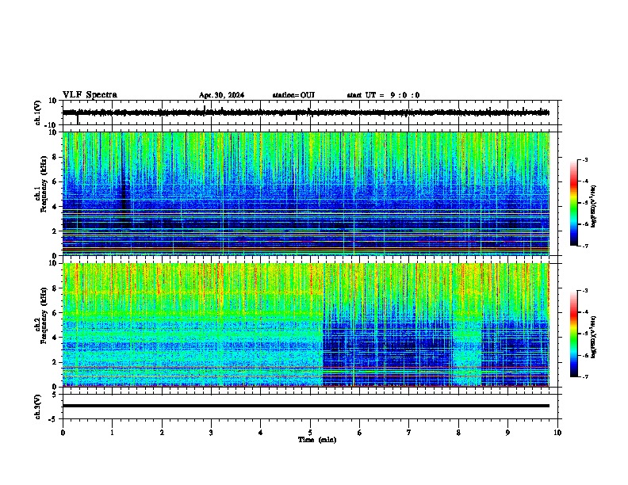Click the "2" kHz tick on ch.2 frequency axis
This screenshot has height=485, width=628.
[x=55, y=362]
